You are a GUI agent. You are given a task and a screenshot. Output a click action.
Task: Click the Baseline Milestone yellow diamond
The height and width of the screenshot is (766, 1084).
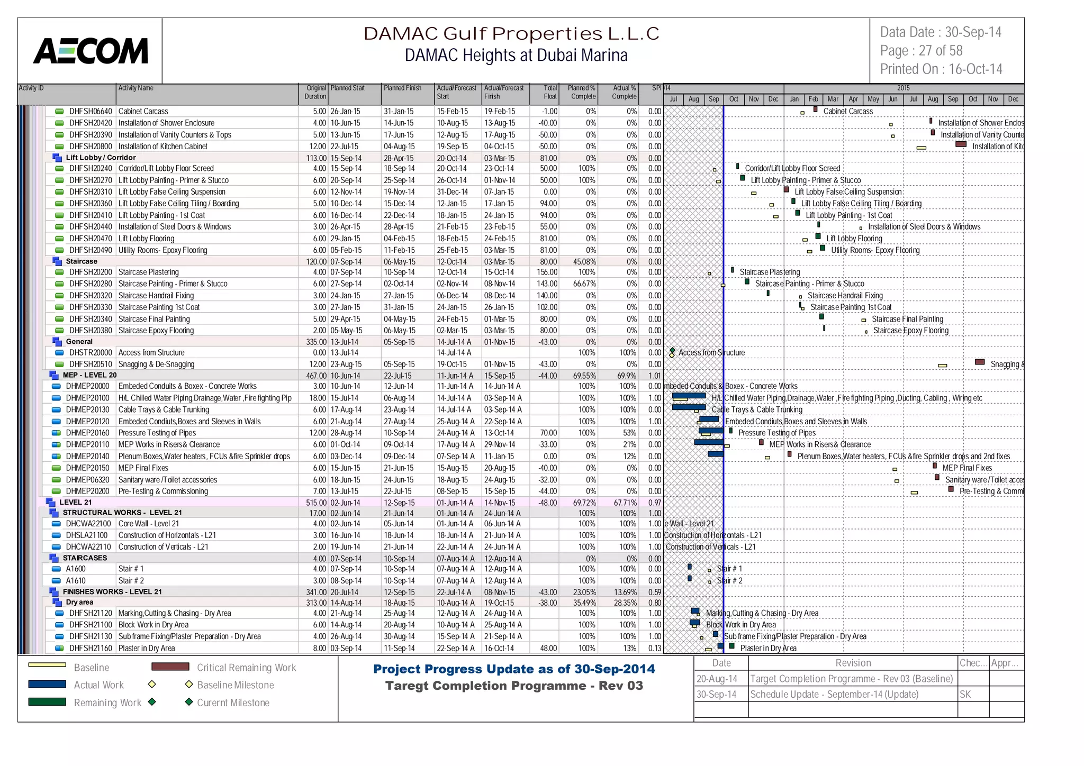pyautogui.click(x=188, y=685)
